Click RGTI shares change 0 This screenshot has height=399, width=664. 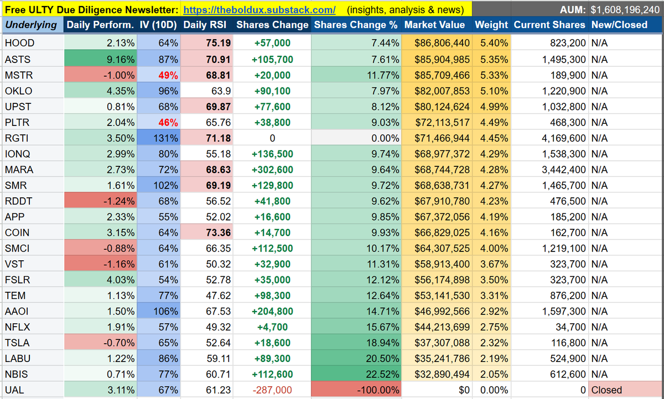(x=272, y=138)
